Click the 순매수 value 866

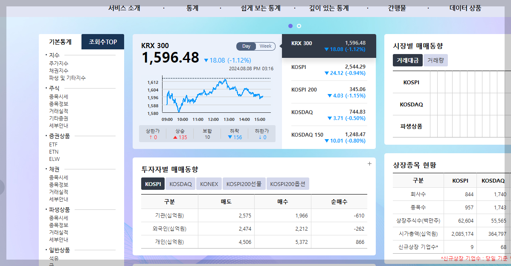(x=360, y=242)
